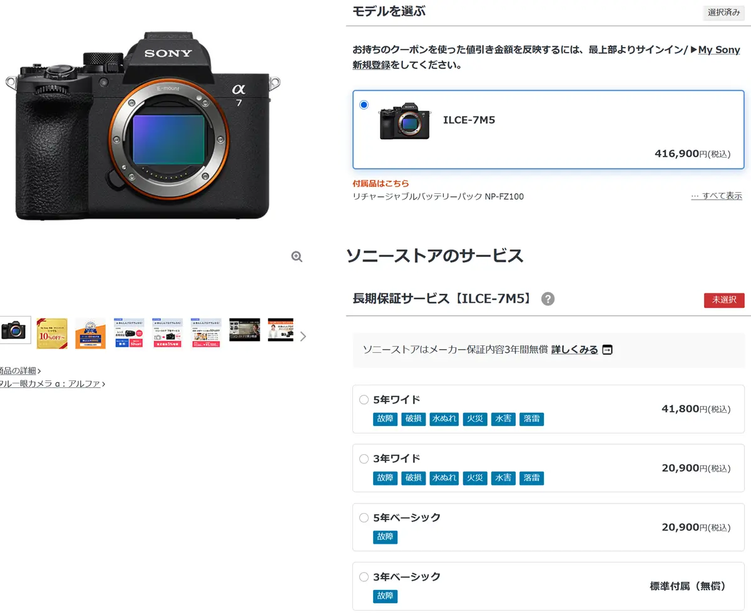Select the ILCE-7M5 model radio button
The width and height of the screenshot is (751, 615).
pyautogui.click(x=364, y=105)
